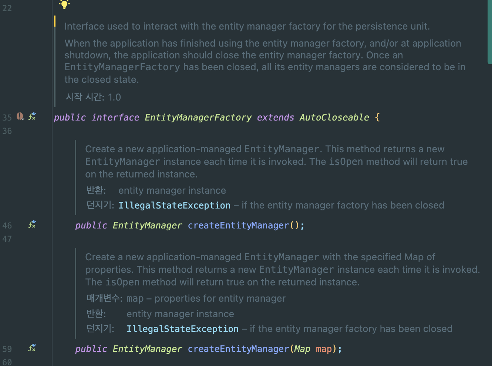Viewport: 492px width, 366px height.
Task: Open IllegalStateException link above line 59
Action: [182, 329]
